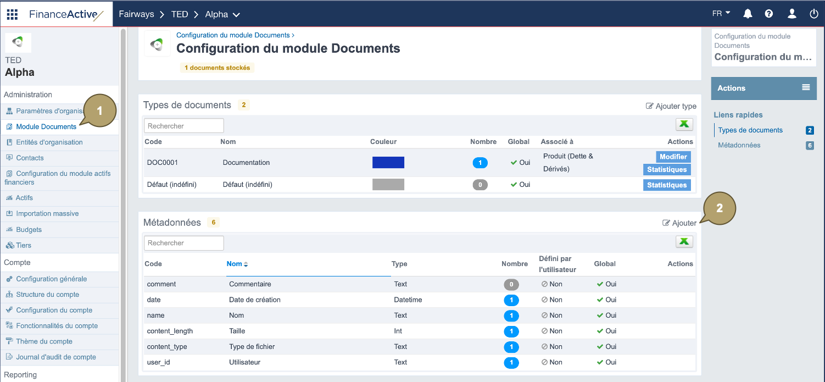
Task: Open the help question mark icon
Action: click(x=769, y=14)
